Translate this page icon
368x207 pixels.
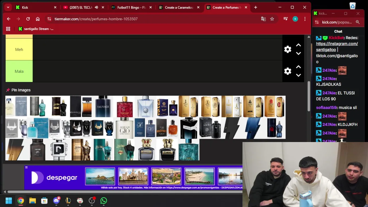(x=263, y=19)
